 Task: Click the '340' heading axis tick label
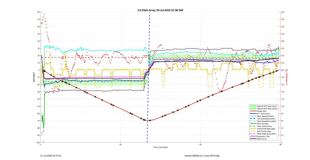283,19
